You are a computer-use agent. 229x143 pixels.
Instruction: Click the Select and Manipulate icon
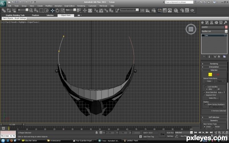[x=85, y=10]
